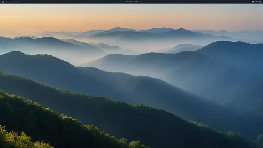Open the rightmost tray icon after the speaker
Image resolution: width=263 pixels, height=148 pixels.
260,2
